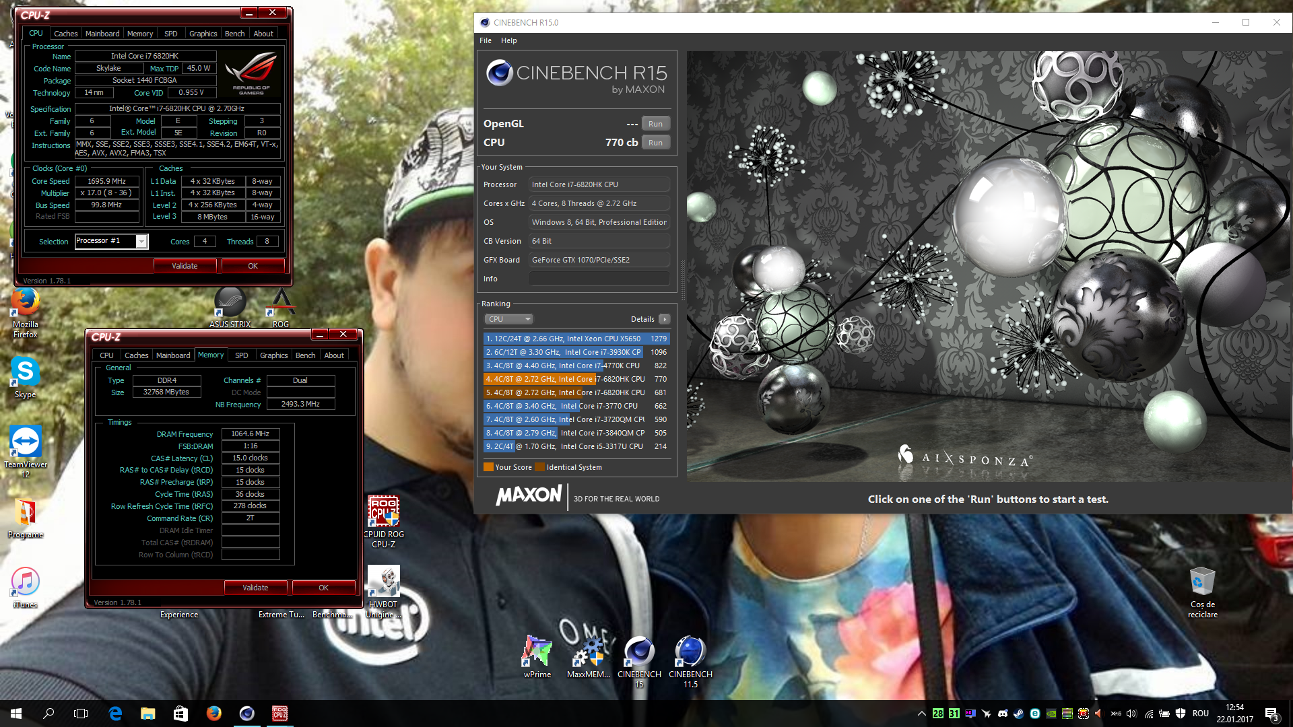Open the Programe desktop folder
Image resolution: width=1293 pixels, height=727 pixels.
click(x=26, y=518)
